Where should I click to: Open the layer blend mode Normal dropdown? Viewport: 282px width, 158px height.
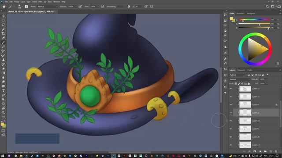pyautogui.click(x=240, y=79)
